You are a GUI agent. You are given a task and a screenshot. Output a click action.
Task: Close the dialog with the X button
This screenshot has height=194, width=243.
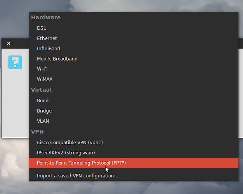coord(9,43)
